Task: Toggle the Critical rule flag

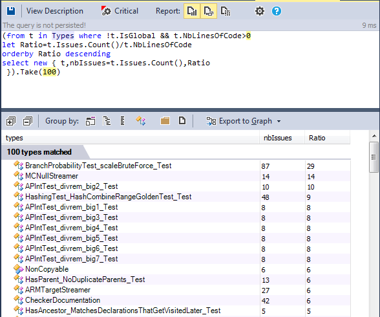Action: point(120,11)
